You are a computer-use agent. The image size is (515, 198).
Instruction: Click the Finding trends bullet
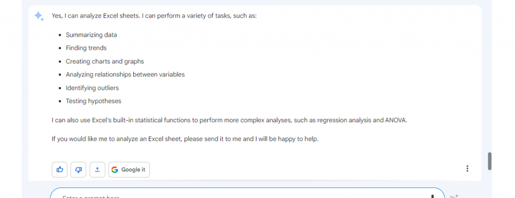[86, 48]
